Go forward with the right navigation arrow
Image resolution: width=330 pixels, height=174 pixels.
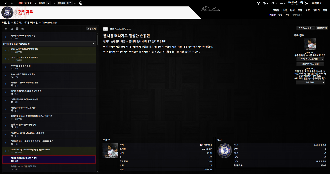[x=11, y=3]
